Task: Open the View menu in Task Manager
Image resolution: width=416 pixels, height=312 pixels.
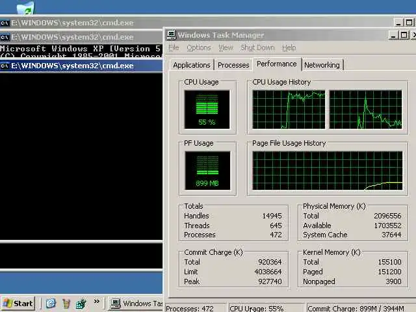Action: point(226,47)
